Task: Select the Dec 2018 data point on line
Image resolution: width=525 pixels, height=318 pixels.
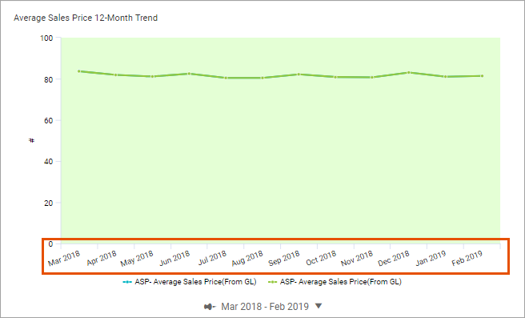Action: 409,72
